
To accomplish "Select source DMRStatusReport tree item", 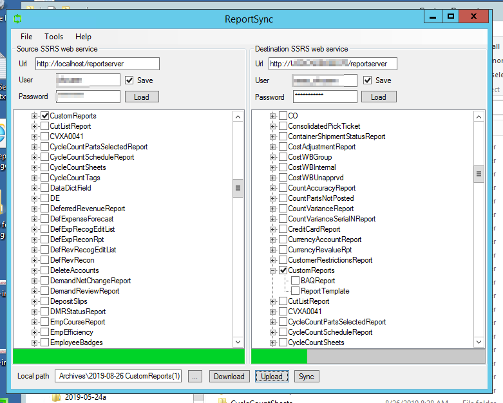I will pos(78,312).
